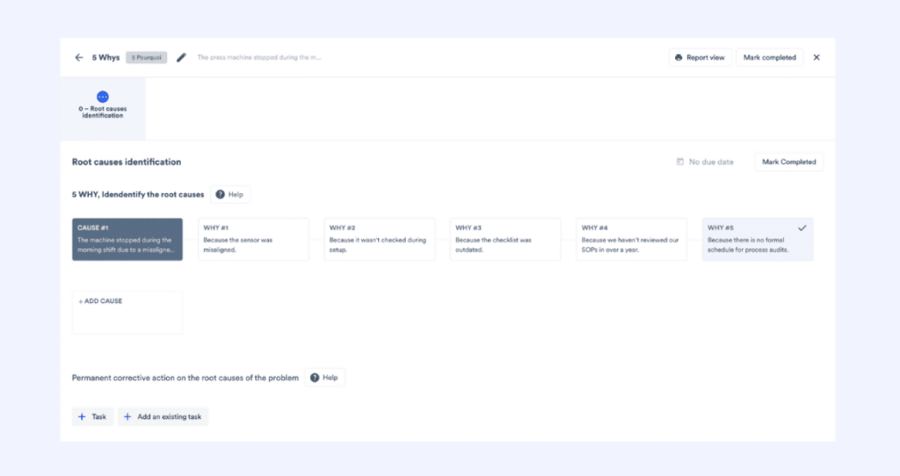900x476 pixels.
Task: Select the 0 – Root causes identification step tab
Action: coord(103,109)
